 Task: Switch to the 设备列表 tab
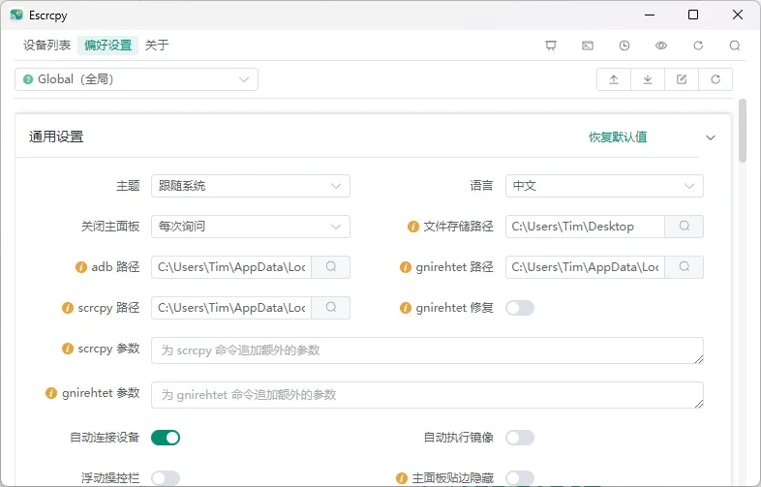(x=46, y=46)
